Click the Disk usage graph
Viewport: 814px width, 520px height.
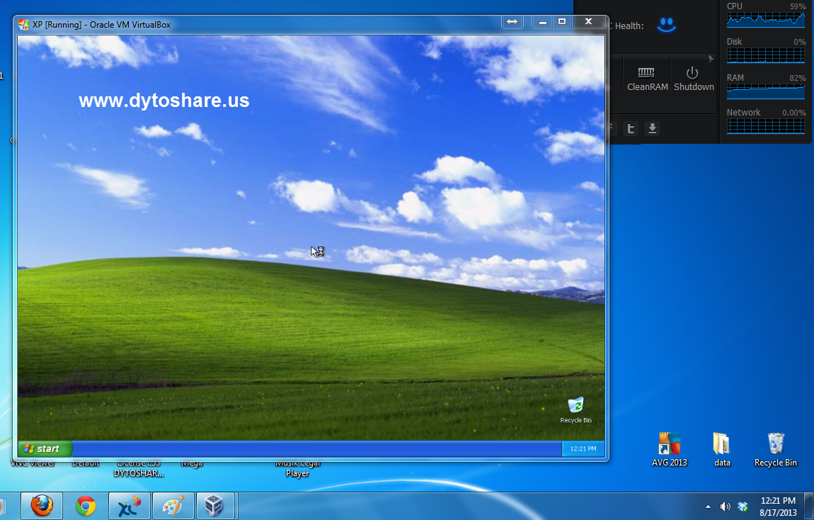click(x=766, y=55)
